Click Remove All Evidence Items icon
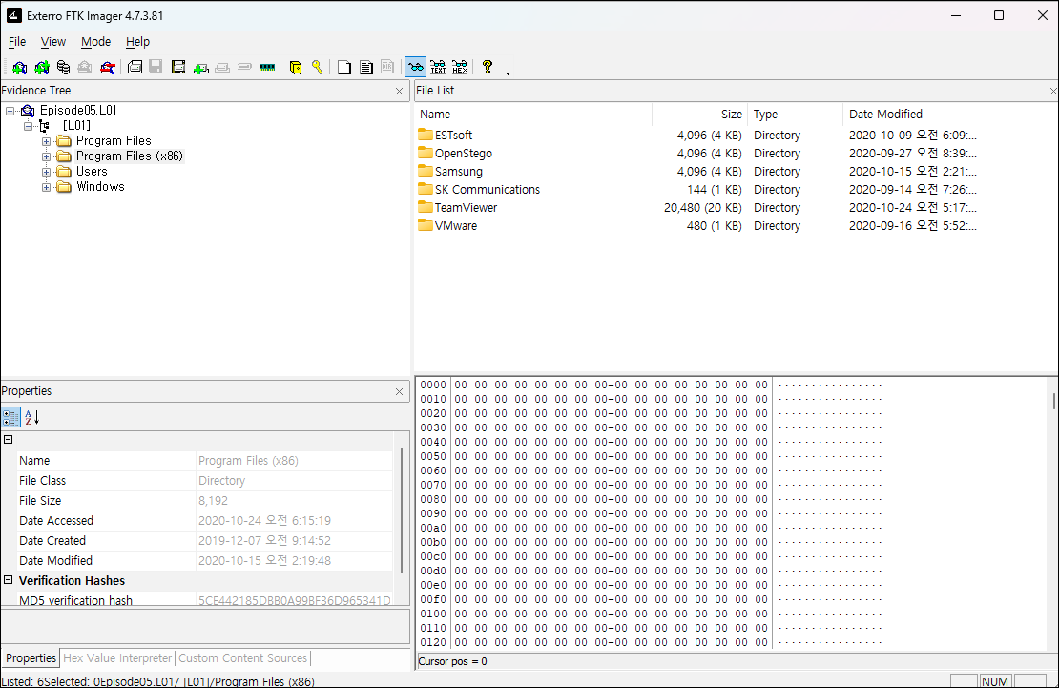 tap(108, 67)
